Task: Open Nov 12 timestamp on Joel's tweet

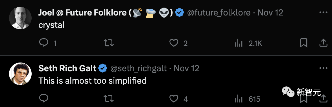Action: (270, 13)
